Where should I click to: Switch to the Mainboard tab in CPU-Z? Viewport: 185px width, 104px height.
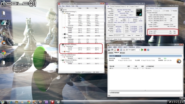click(x=118, y=7)
